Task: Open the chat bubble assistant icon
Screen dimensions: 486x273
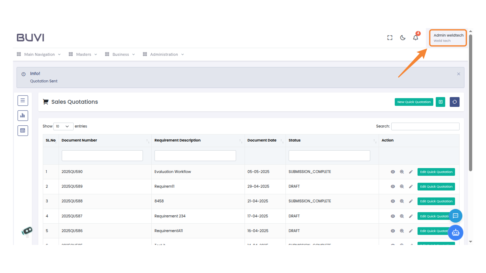Action: pos(455,216)
